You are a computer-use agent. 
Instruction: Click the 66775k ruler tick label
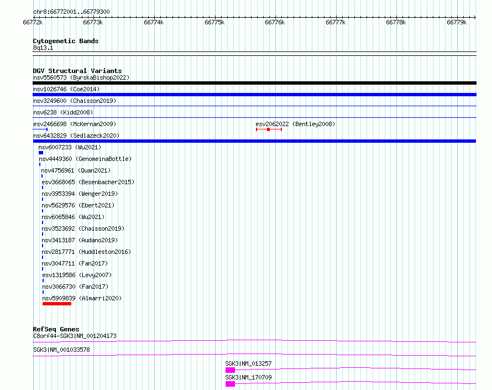tap(214, 22)
